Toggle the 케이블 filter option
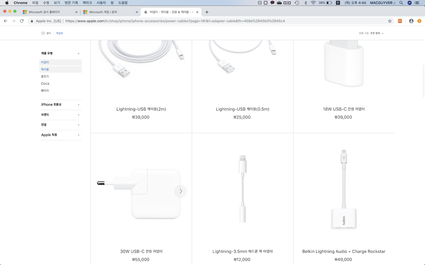Viewport: 425px width, 265px height. coord(61,69)
